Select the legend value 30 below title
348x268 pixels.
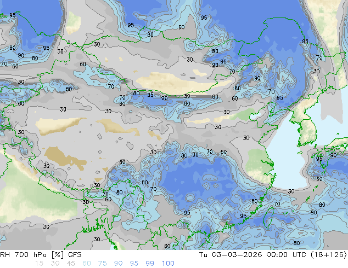(x=55, y=264)
